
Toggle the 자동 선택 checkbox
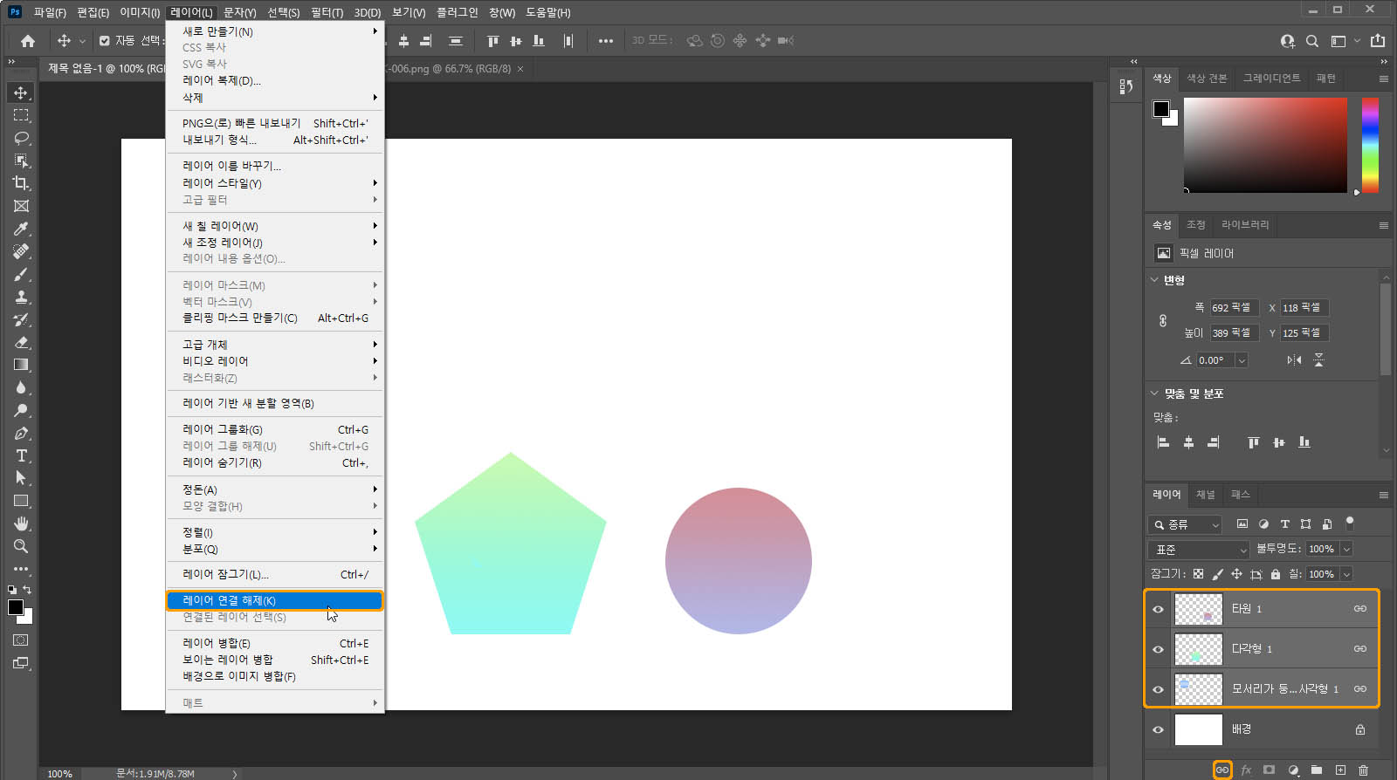coord(105,41)
